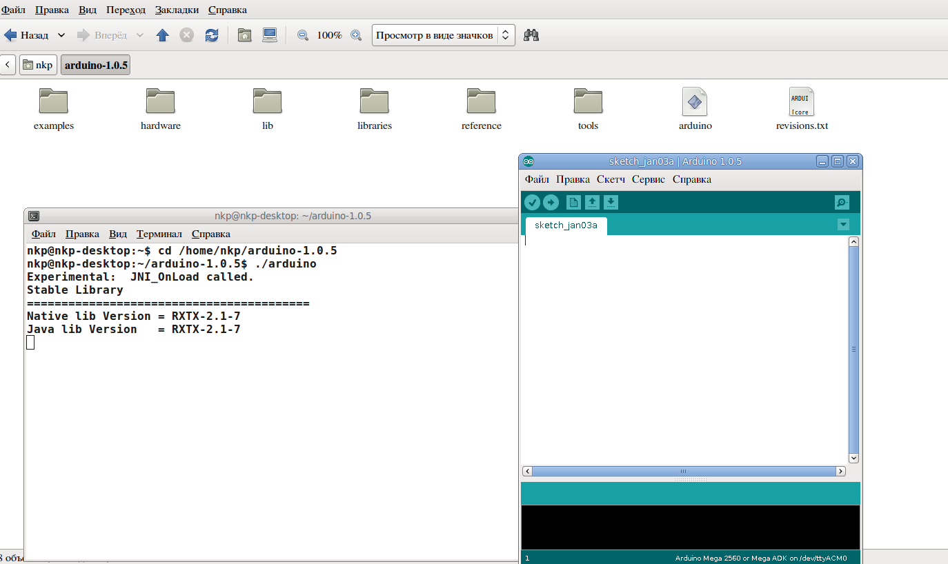Zoom out the file manager icon view
The height and width of the screenshot is (564, 948).
pos(303,35)
